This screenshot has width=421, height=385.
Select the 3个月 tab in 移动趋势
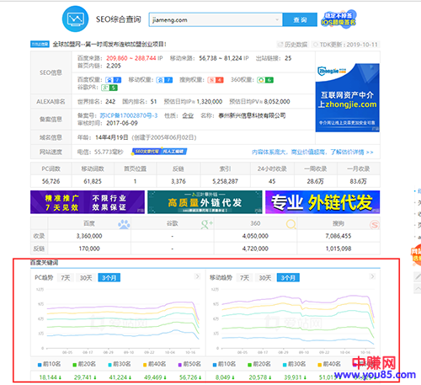pos(288,278)
